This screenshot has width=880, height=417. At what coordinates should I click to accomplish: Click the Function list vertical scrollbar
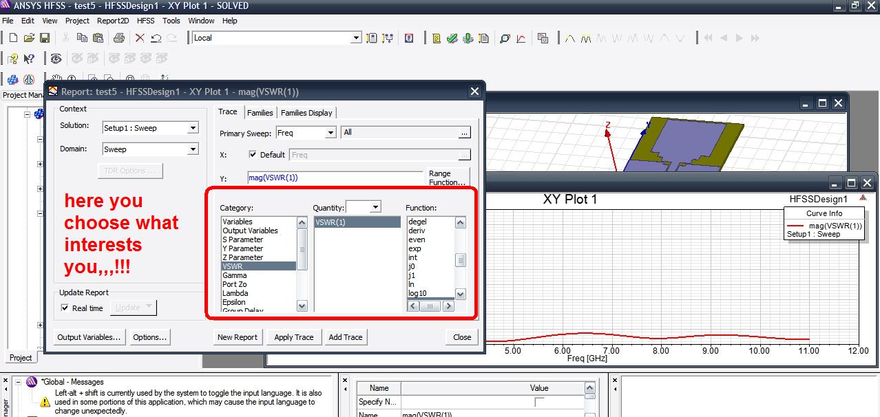[x=461, y=259]
